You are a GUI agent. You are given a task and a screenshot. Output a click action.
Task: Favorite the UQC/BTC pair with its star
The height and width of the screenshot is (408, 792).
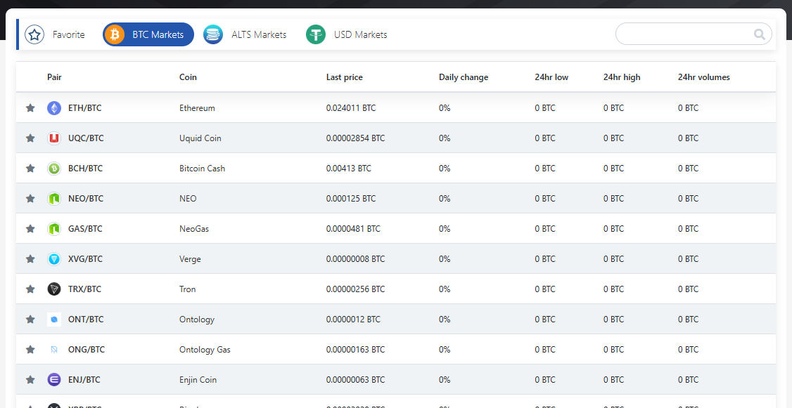30,138
